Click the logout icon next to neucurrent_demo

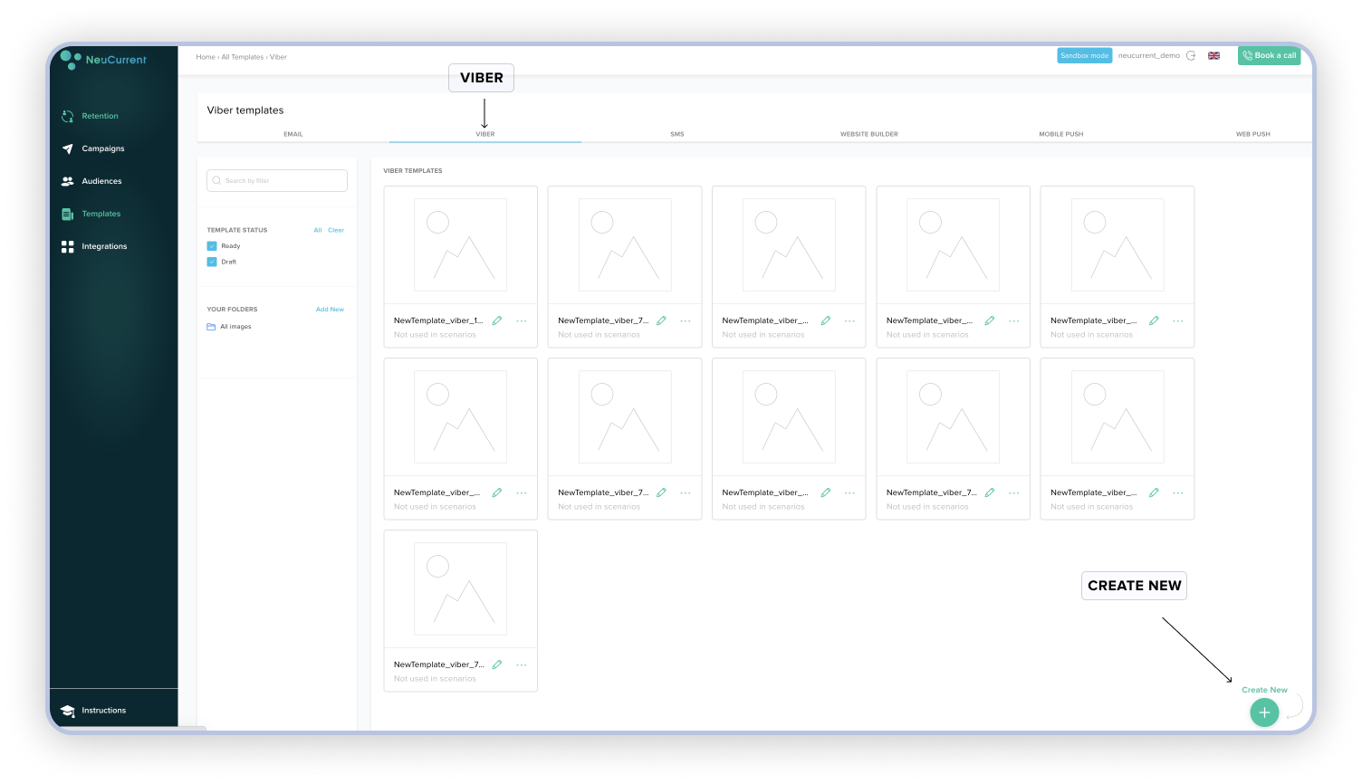point(1191,55)
